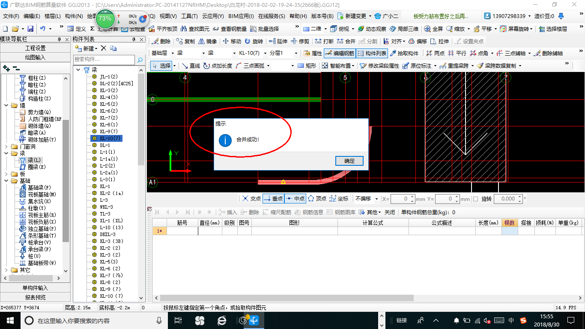585x329 pixels.
Task: Open 报表预览 section
Action: 35,297
